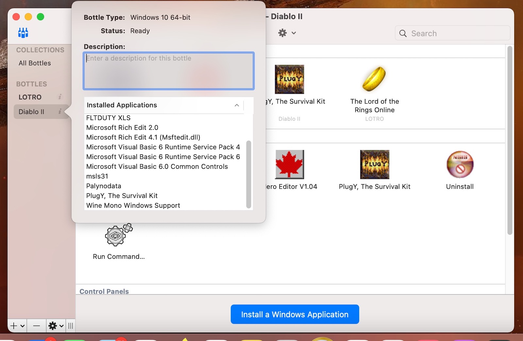
Task: Select msls31 in installed list
Action: (97, 176)
